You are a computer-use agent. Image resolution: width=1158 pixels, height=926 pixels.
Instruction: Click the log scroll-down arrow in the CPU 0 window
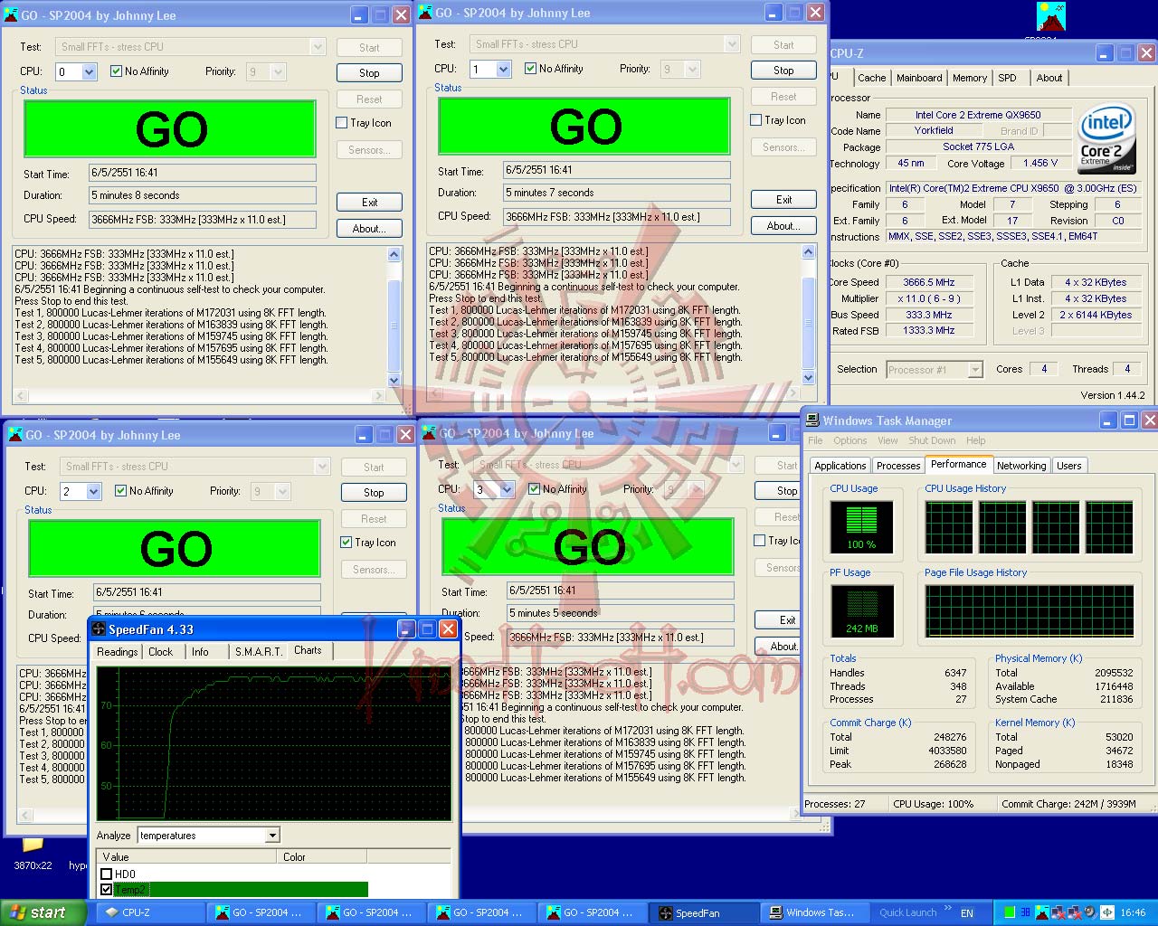pos(394,381)
